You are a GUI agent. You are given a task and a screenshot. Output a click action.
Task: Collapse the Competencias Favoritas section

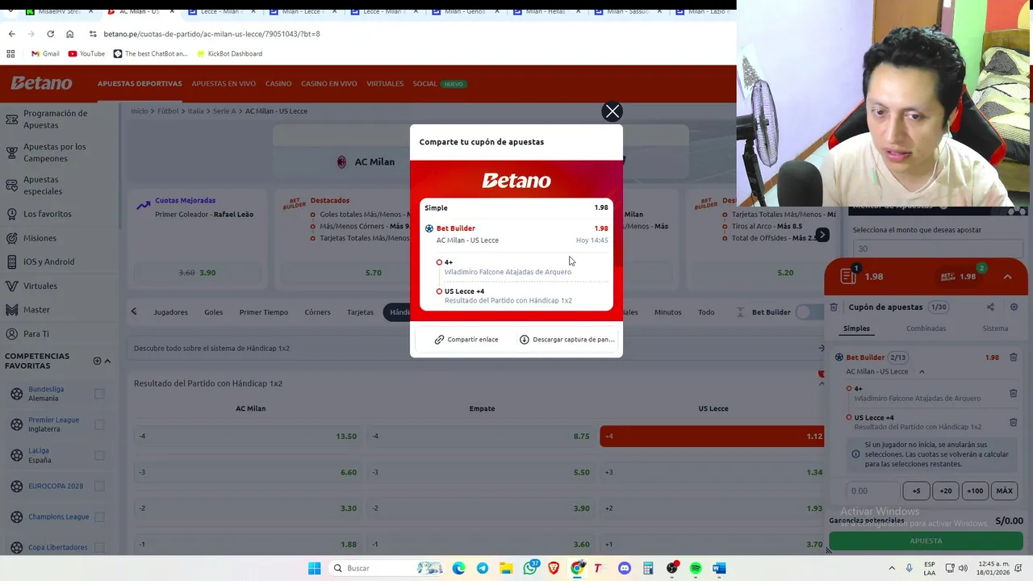coord(107,362)
